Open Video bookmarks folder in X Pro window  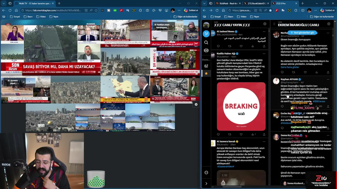(x=241, y=17)
